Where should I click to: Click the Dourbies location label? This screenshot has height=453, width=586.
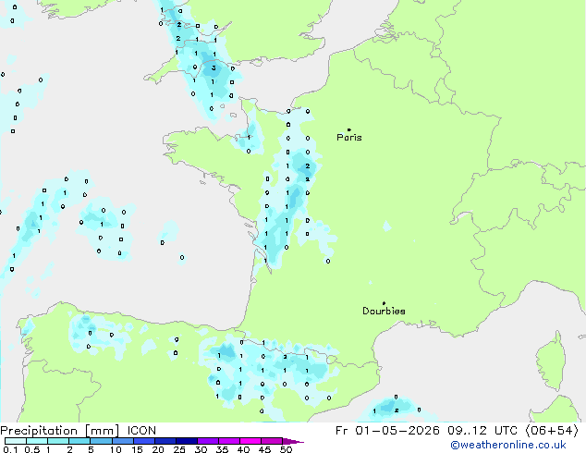coord(384,311)
